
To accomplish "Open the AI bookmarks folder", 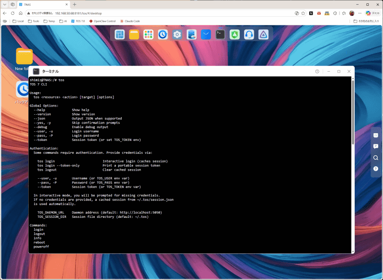I will click(63, 21).
